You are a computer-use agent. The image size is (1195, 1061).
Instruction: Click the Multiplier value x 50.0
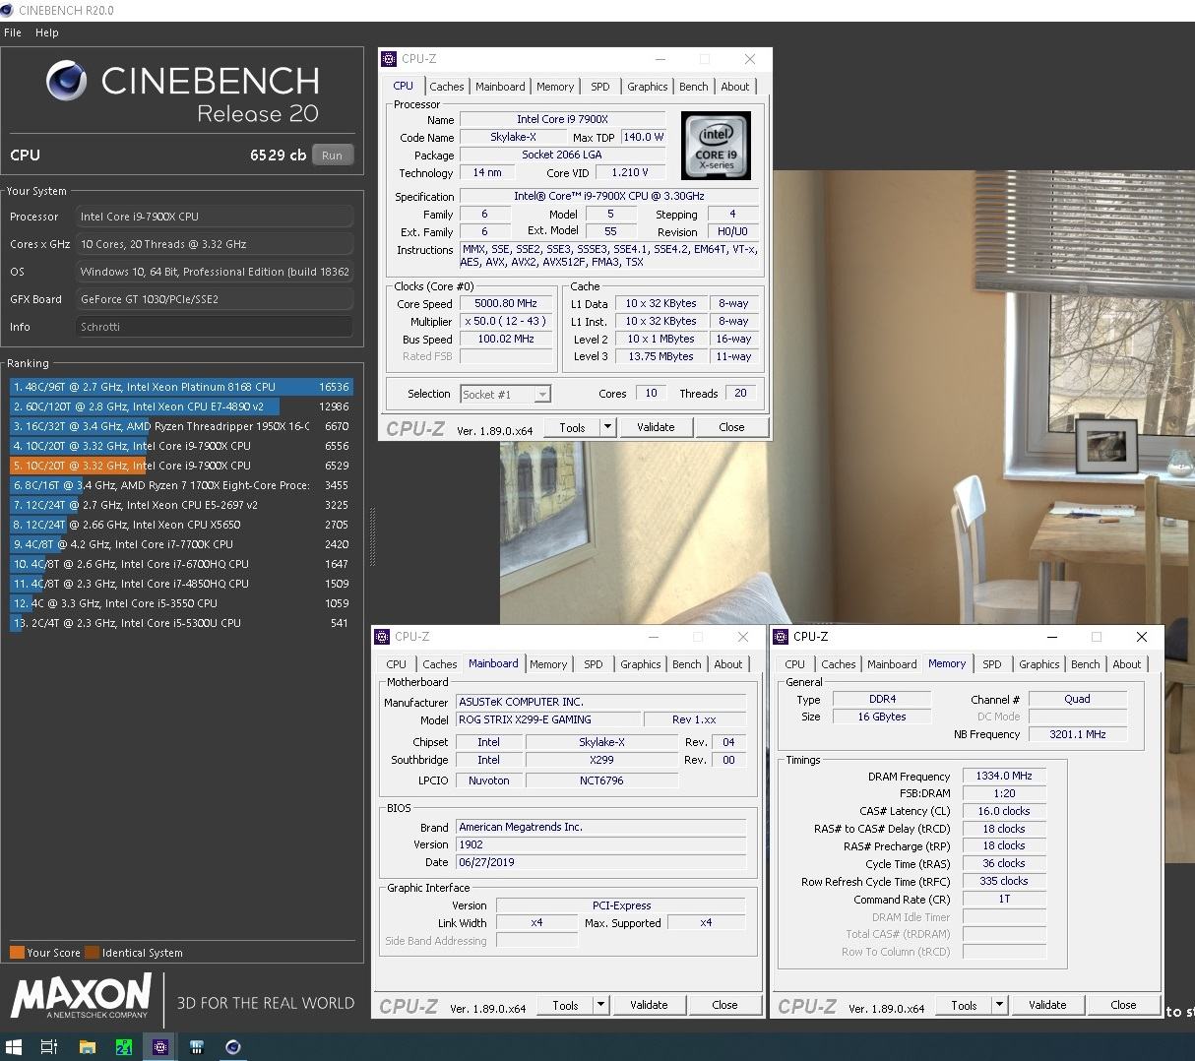[506, 322]
